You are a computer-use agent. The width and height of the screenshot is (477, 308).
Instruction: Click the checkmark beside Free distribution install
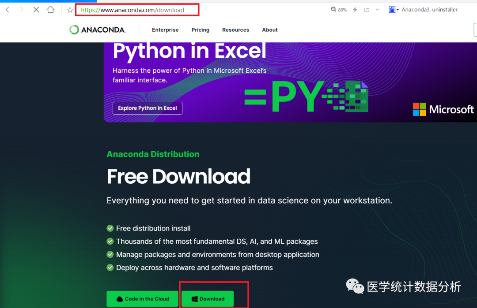110,228
